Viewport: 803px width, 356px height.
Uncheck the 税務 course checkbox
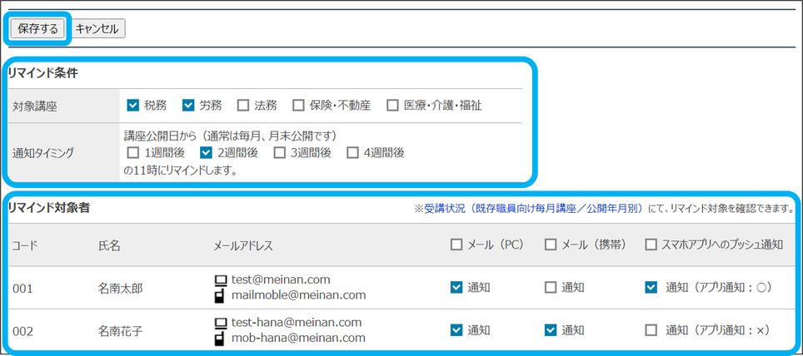(132, 106)
